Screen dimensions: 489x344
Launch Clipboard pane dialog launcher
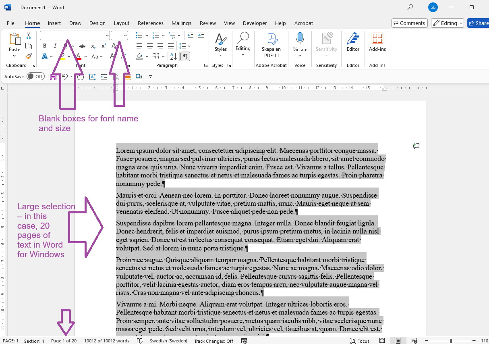tap(33, 65)
